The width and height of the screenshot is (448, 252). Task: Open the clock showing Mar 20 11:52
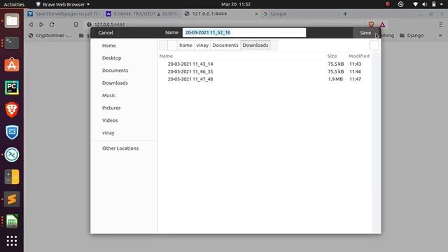point(236,4)
